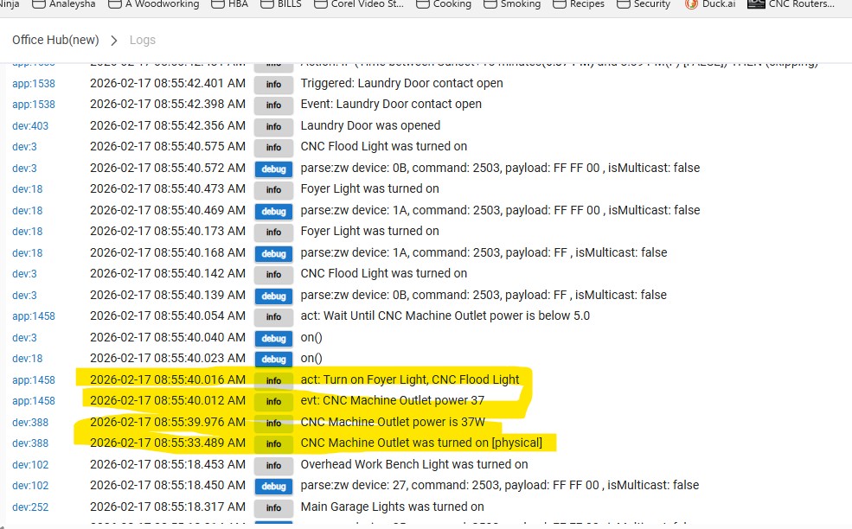This screenshot has width=852, height=529.
Task: Click info badge on Laundry Door was opened row
Action: click(x=273, y=126)
